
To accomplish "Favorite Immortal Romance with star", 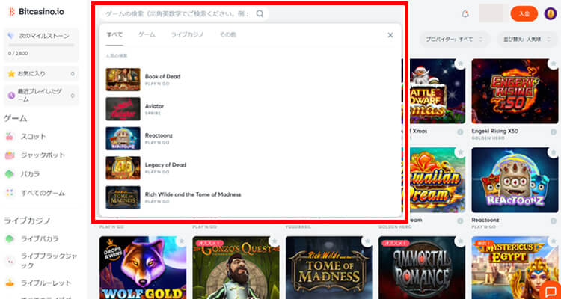I will [x=460, y=241].
